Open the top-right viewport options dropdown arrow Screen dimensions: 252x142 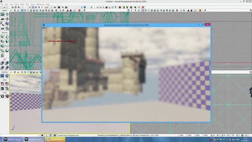[x=132, y=11]
